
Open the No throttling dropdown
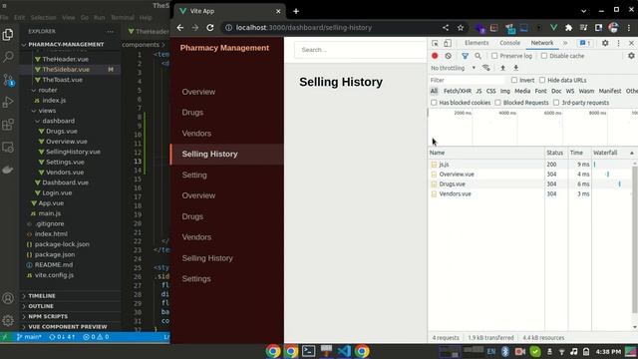tap(453, 68)
